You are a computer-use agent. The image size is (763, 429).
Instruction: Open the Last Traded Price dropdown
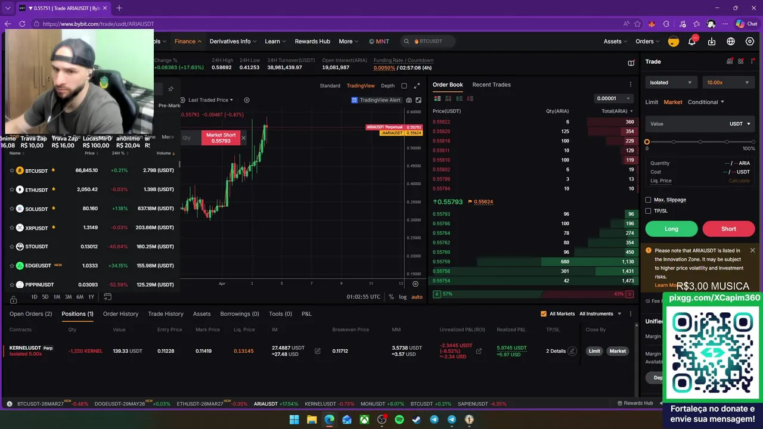click(x=210, y=100)
